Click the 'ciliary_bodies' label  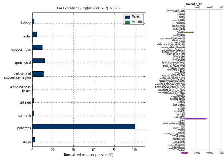[x=178, y=128]
